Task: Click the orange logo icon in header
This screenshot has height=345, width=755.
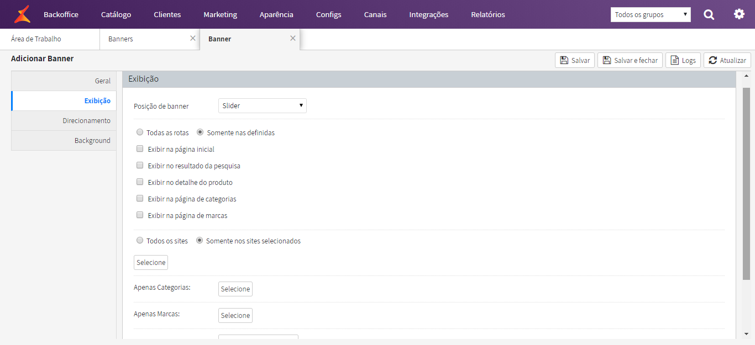Action: tap(22, 14)
